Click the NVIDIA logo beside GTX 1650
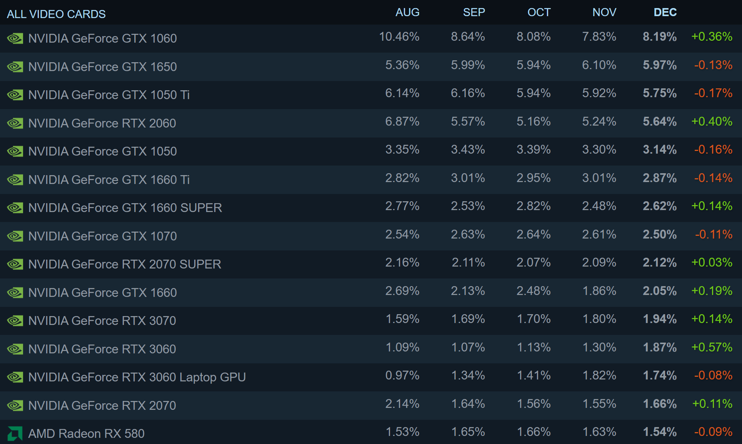The height and width of the screenshot is (444, 742). (x=15, y=67)
